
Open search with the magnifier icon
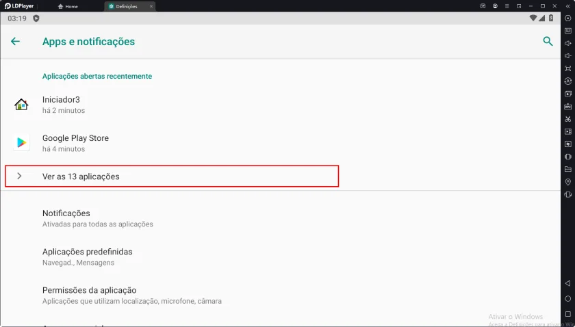pyautogui.click(x=548, y=42)
